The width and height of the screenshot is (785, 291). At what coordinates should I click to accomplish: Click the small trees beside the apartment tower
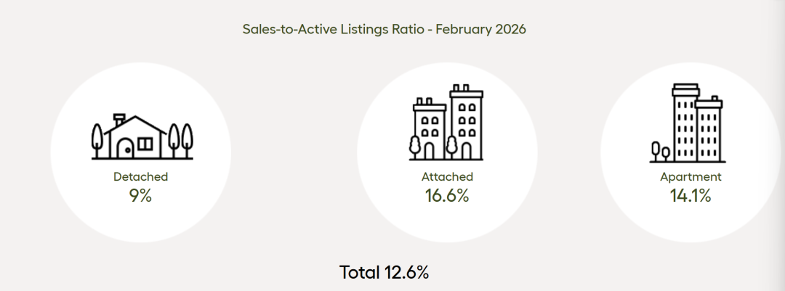click(x=660, y=151)
